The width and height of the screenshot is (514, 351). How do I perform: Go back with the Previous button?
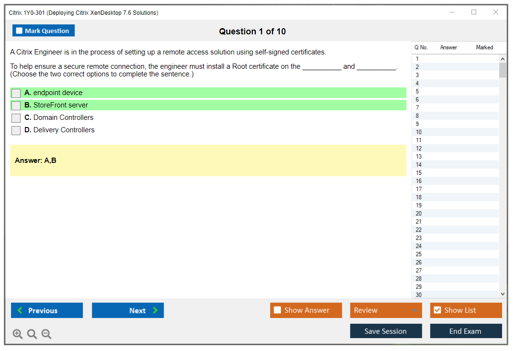pos(47,310)
